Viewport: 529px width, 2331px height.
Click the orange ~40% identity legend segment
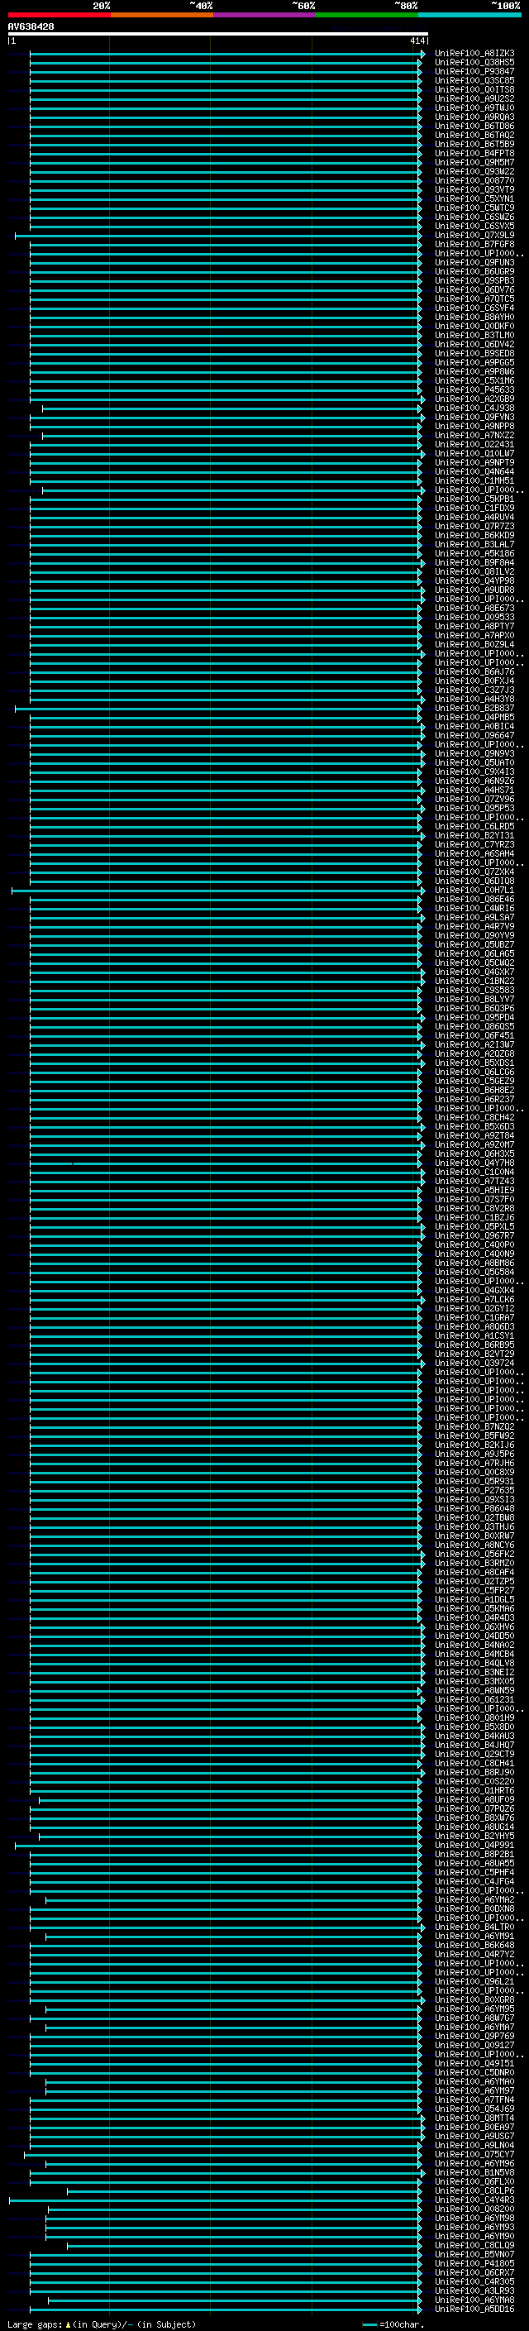pos(162,15)
